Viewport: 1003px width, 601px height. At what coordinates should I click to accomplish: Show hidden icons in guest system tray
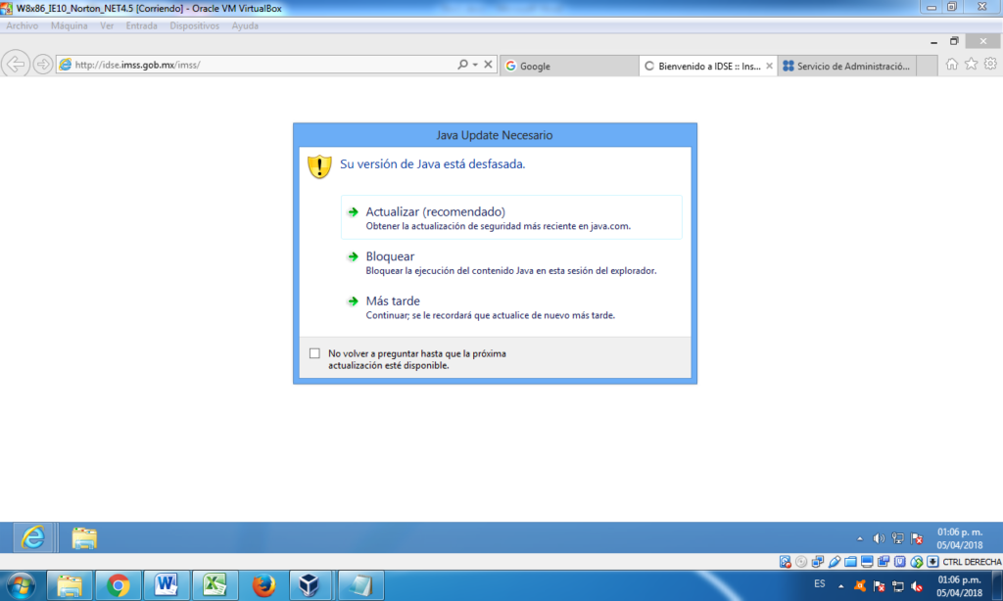tap(860, 538)
